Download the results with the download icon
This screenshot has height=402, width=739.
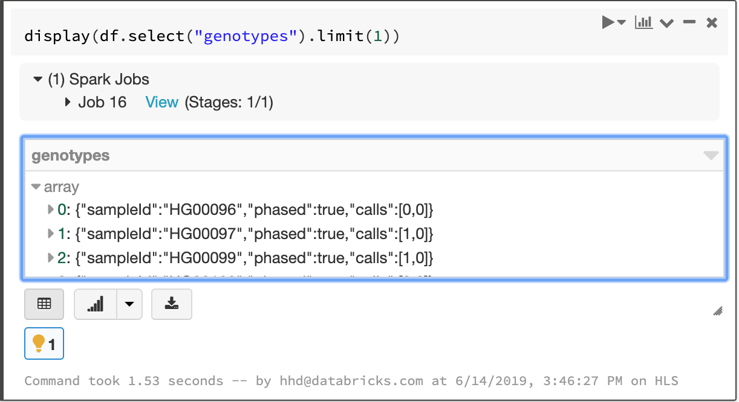pos(172,304)
